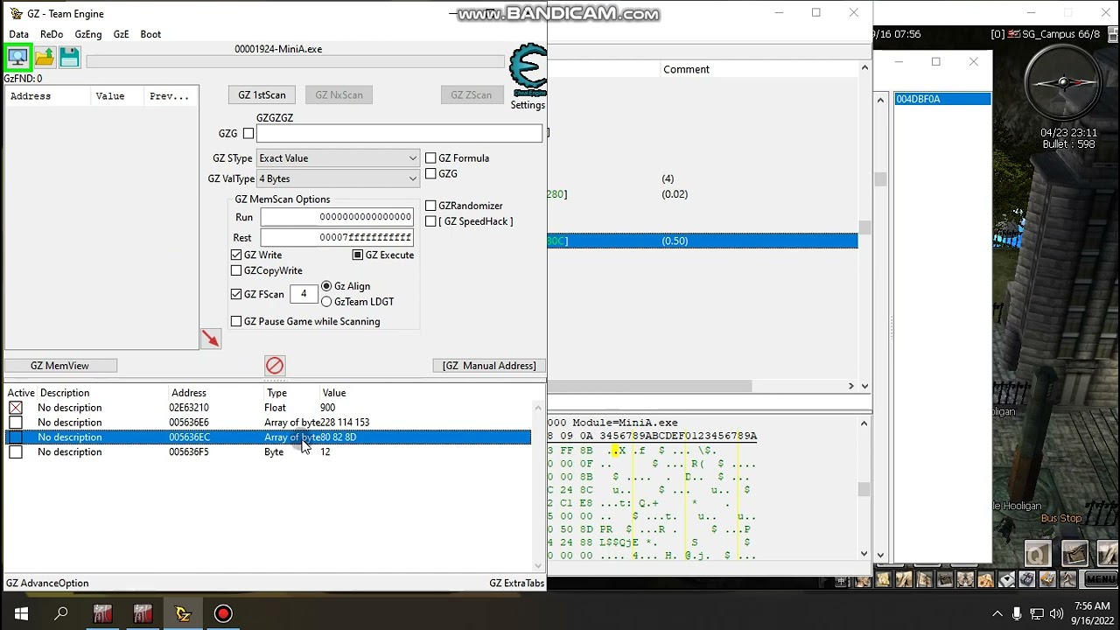Enable GZ Pause Game while Scanning
This screenshot has height=630, width=1120.
(x=236, y=321)
